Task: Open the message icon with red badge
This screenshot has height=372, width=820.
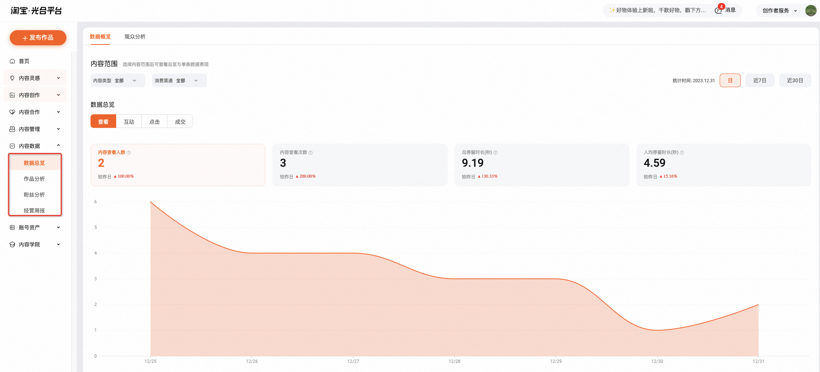Action: point(719,10)
